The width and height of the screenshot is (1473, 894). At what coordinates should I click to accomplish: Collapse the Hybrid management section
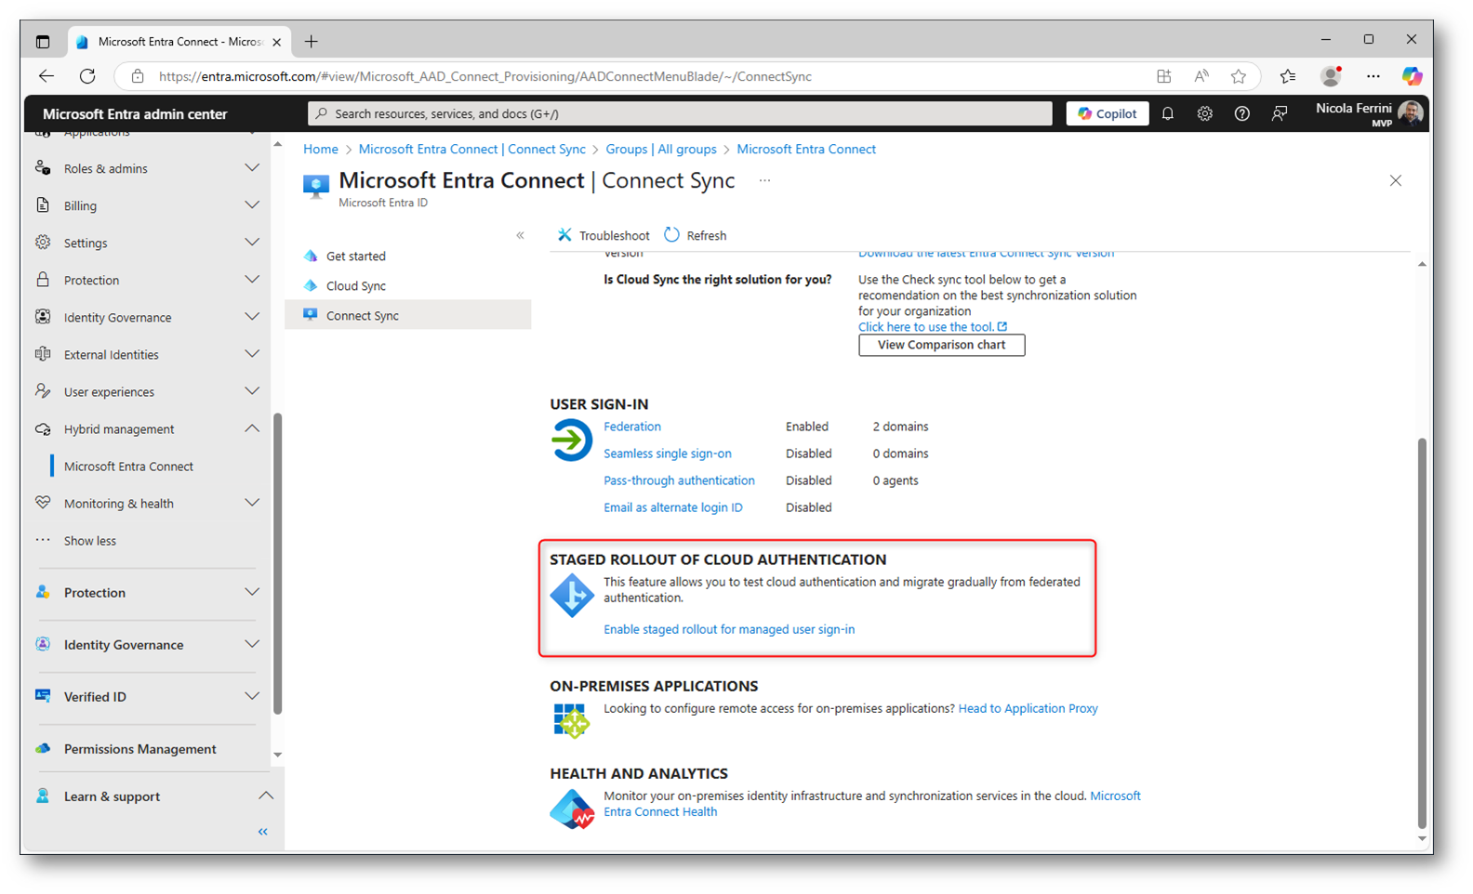tap(148, 428)
